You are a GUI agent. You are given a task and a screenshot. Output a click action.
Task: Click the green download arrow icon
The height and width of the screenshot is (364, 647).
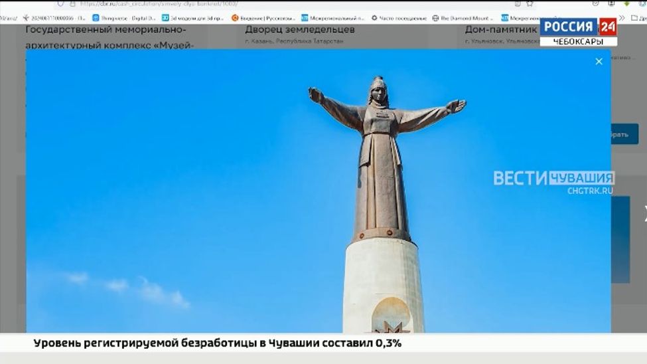(627, 4)
